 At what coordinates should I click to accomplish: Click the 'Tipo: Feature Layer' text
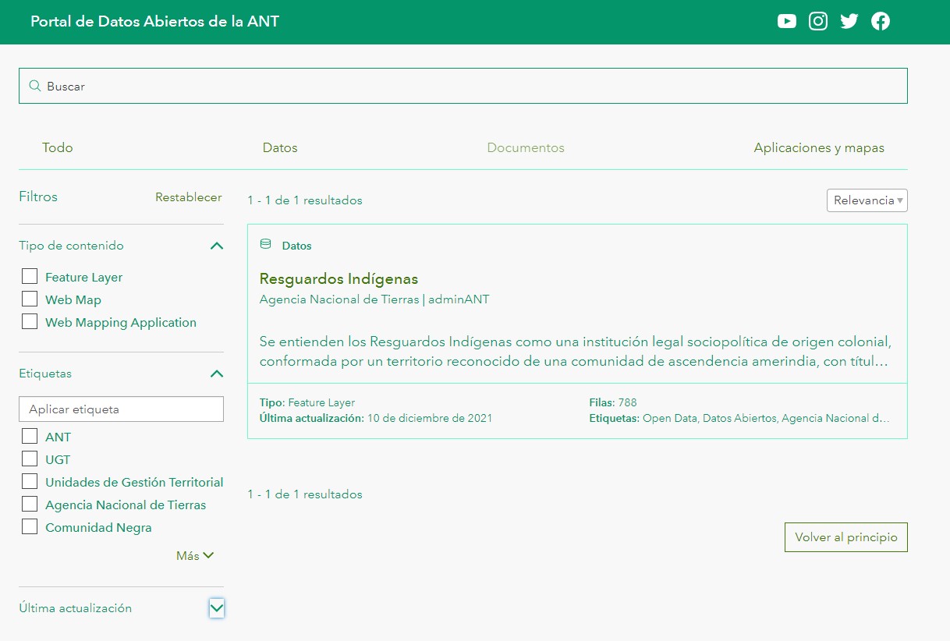click(x=307, y=403)
